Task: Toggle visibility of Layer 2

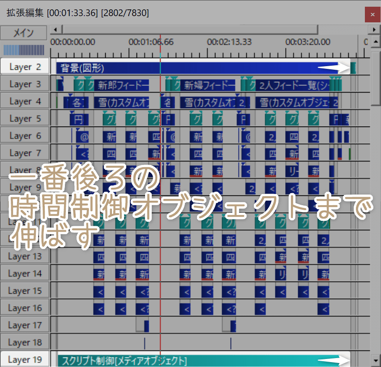Action: (x=25, y=66)
